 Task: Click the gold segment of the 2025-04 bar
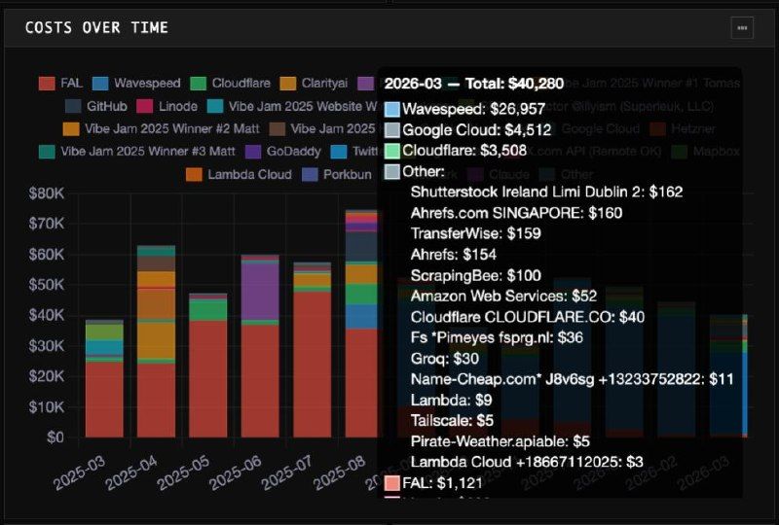point(156,340)
